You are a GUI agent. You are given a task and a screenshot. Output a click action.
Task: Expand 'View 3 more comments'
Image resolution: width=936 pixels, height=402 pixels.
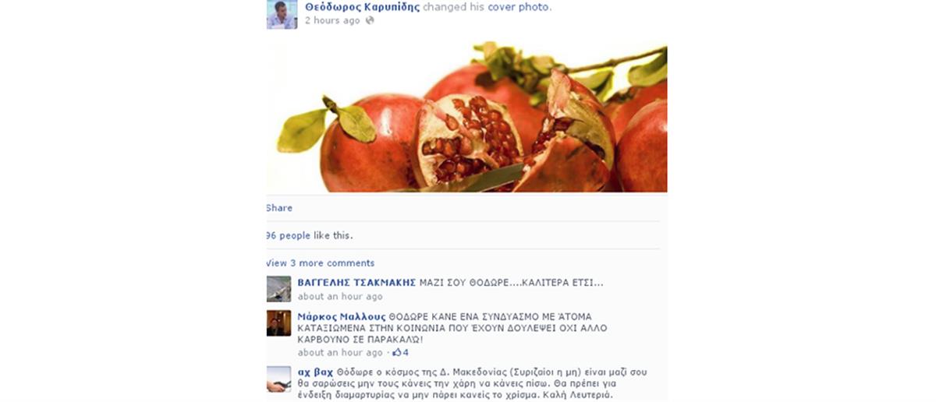[x=320, y=263]
